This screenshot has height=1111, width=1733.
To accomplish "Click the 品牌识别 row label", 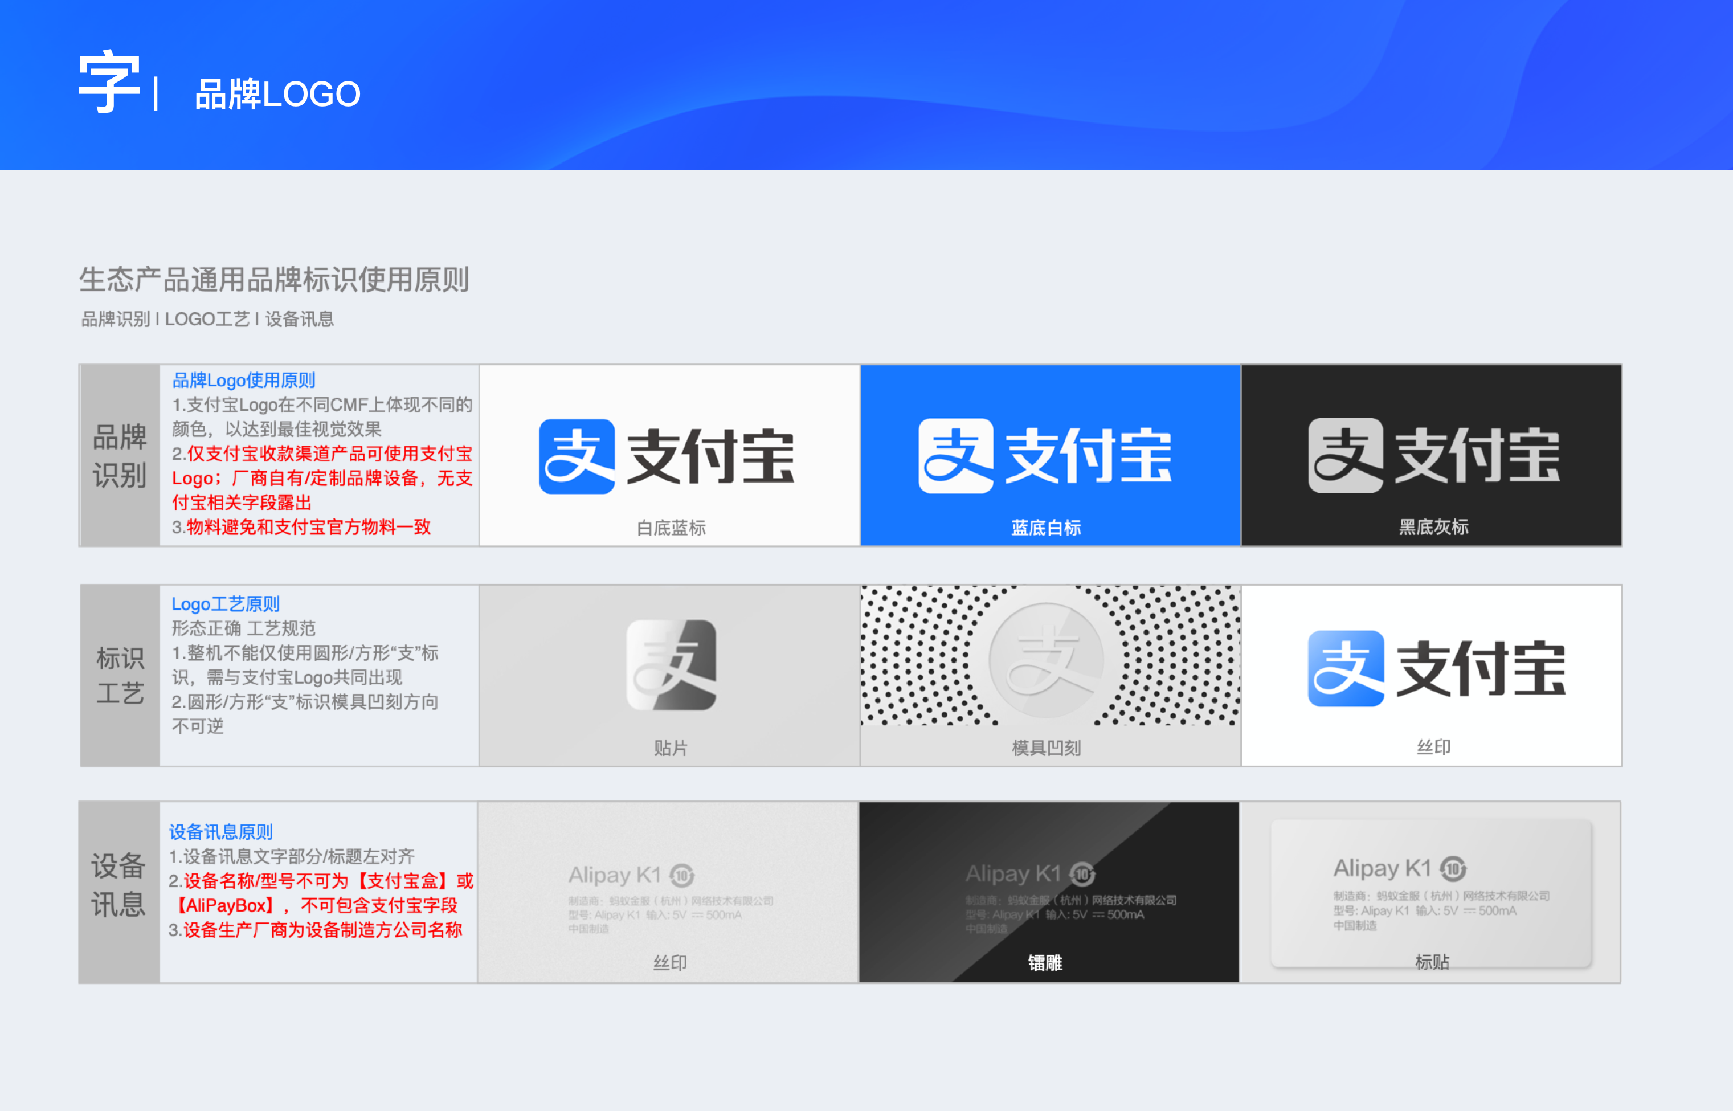I will point(120,455).
